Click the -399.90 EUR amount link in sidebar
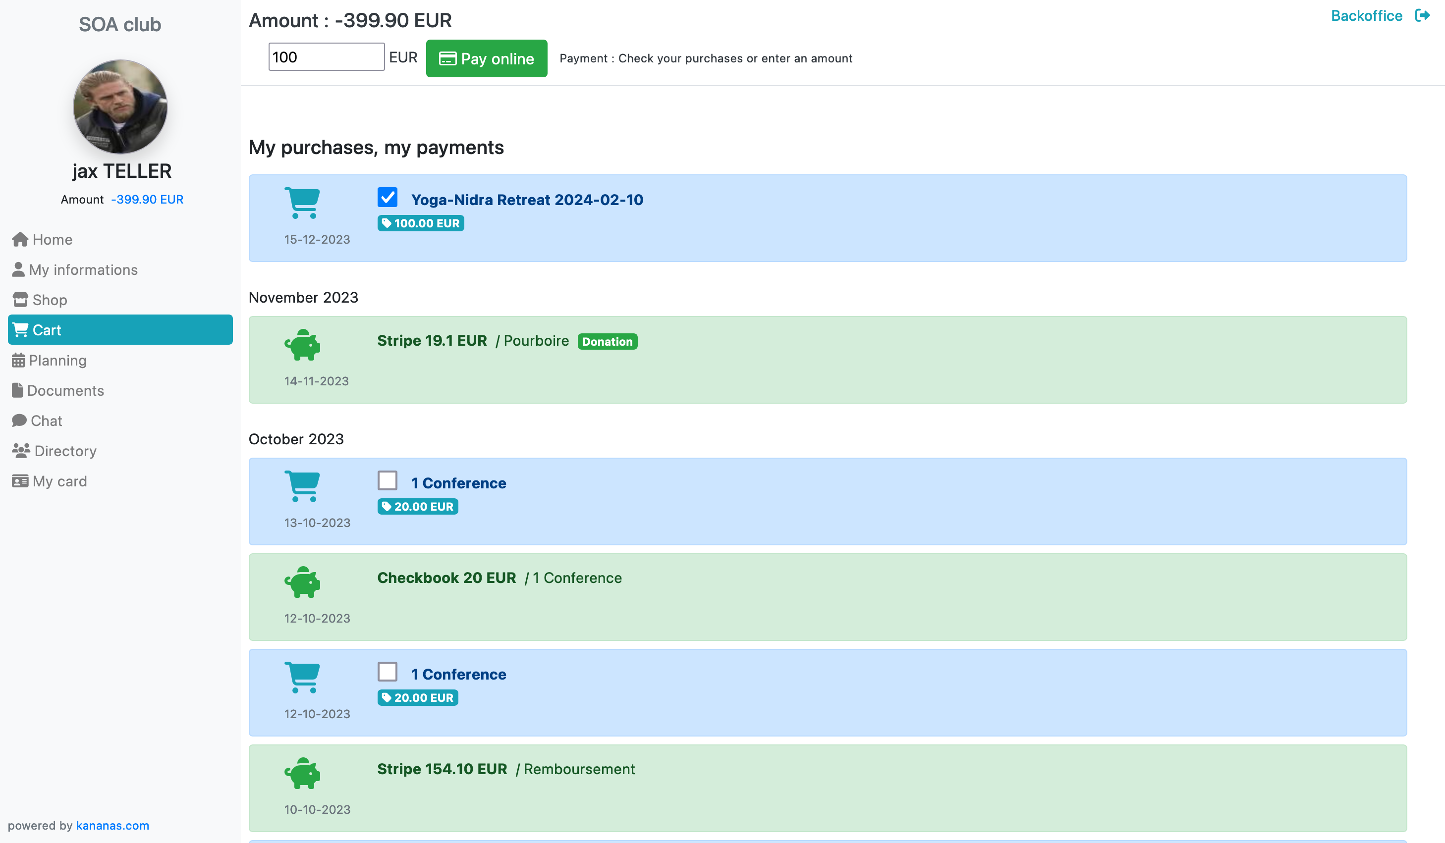 coord(147,200)
